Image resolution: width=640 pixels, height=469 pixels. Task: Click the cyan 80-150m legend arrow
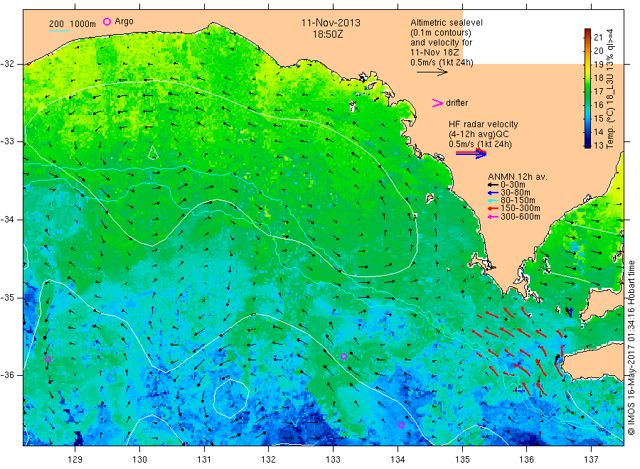493,200
